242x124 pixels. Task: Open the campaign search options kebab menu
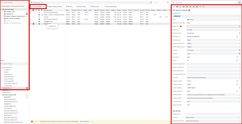26,2
